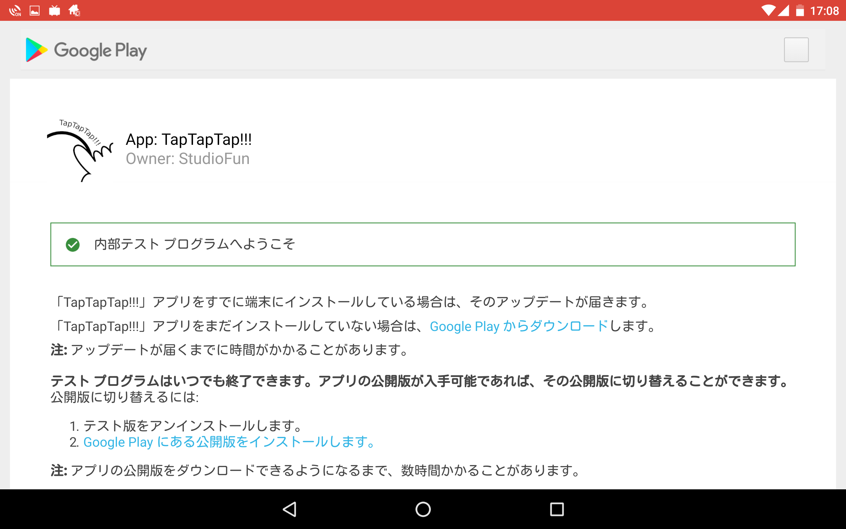Open the Google Play からダウンロード link
Image resolution: width=846 pixels, height=529 pixels.
coord(519,326)
